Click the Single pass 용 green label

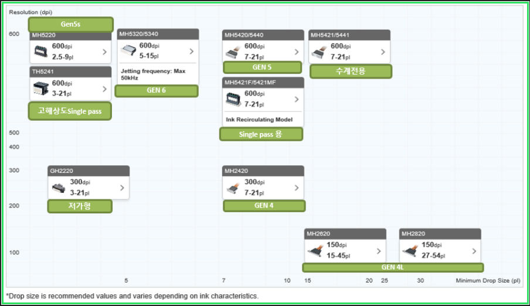(x=261, y=134)
